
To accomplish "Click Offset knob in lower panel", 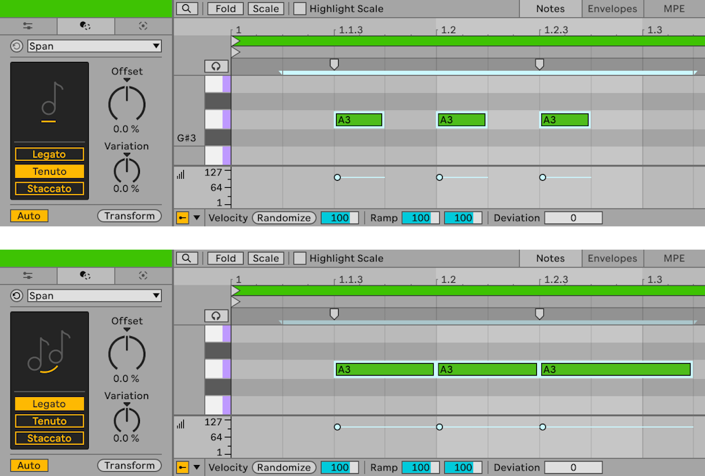I will [x=127, y=353].
